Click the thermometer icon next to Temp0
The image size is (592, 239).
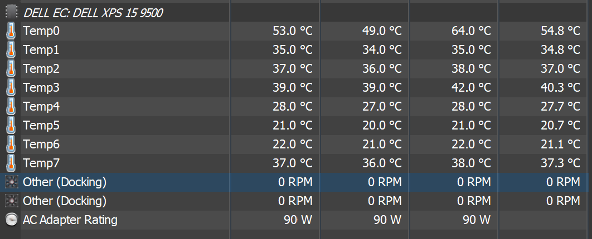tap(11, 31)
